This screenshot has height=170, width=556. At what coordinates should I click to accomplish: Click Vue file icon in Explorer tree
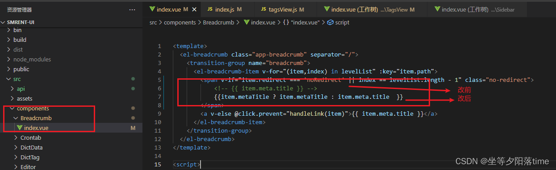19,128
